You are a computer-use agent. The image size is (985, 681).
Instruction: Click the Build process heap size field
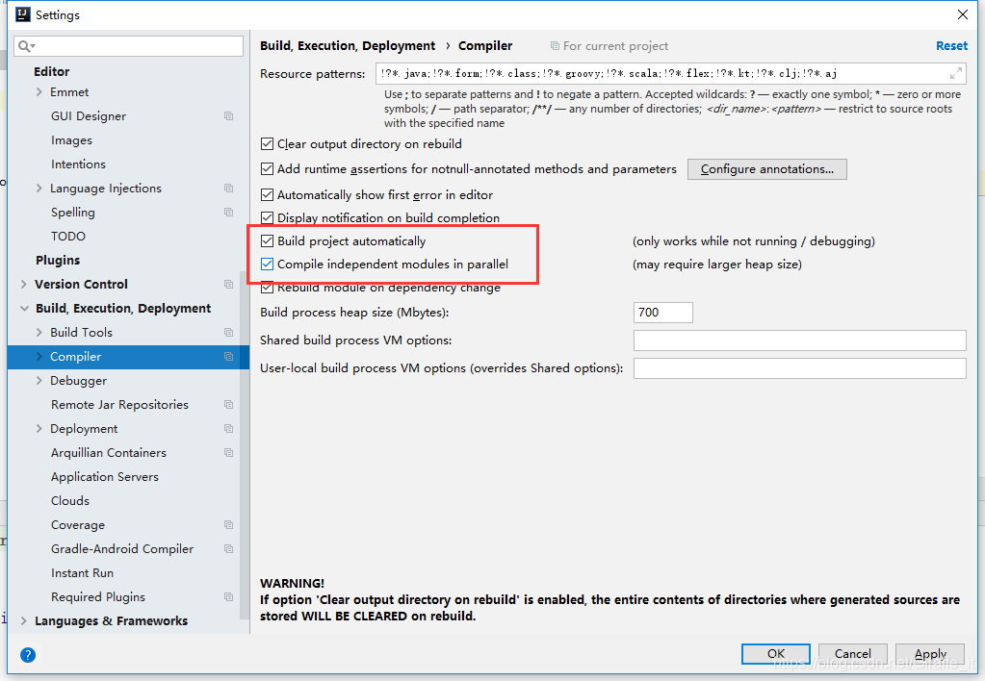click(x=662, y=313)
